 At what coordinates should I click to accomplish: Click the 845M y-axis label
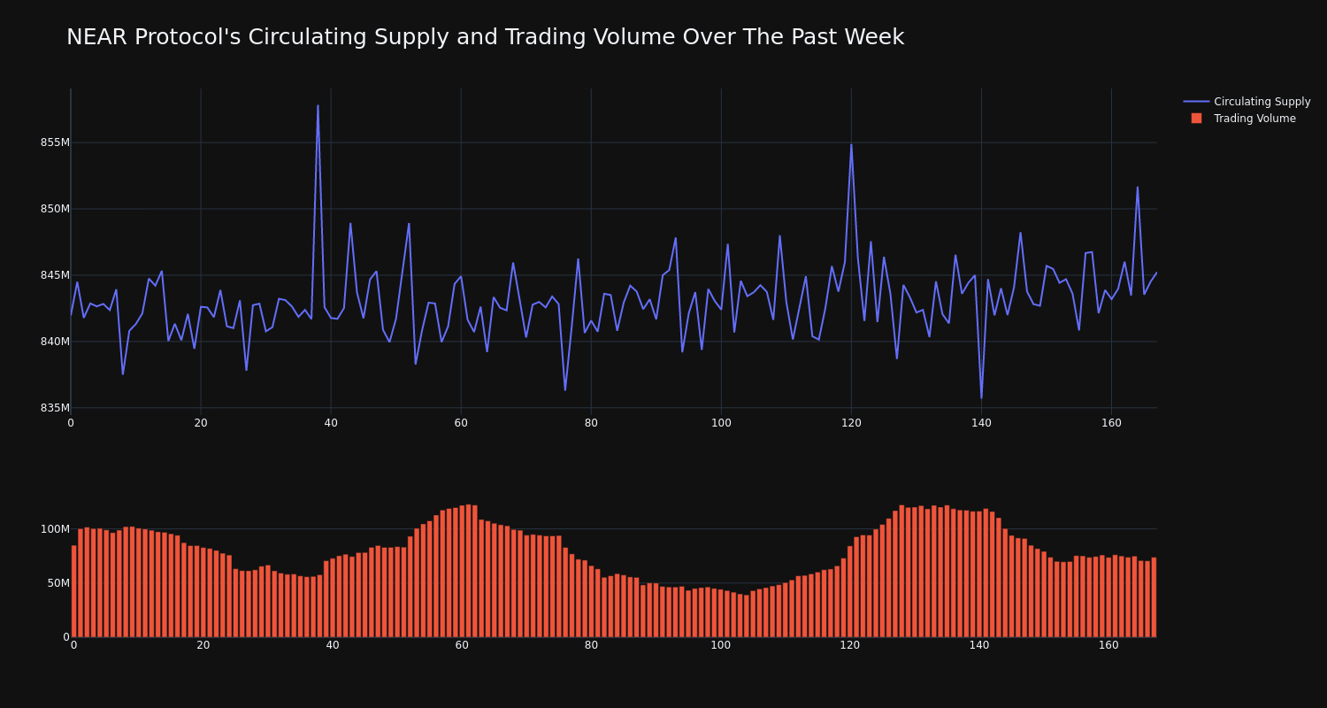(55, 275)
